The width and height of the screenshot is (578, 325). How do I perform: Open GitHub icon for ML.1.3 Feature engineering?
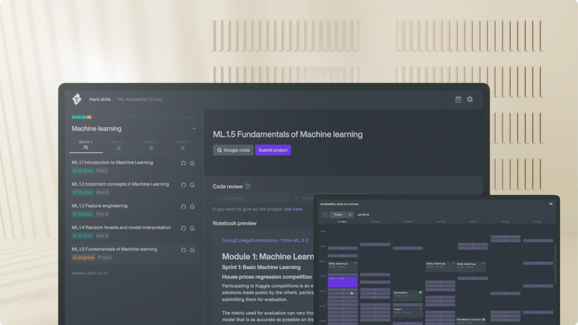click(183, 207)
